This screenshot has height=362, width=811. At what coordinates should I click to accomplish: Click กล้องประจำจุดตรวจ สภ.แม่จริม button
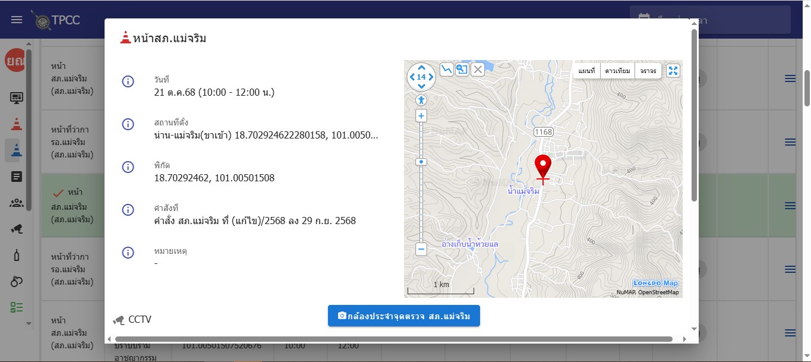[x=403, y=316]
